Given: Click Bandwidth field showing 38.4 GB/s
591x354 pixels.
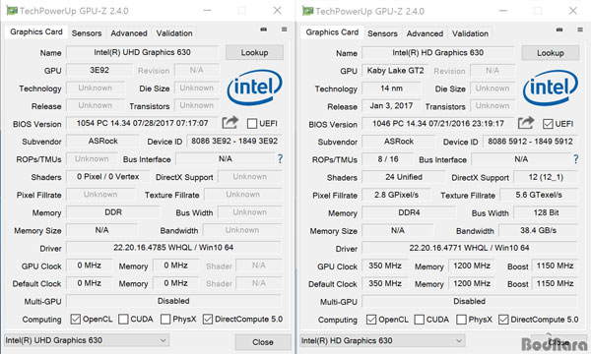Looking at the screenshot, I should 538,230.
